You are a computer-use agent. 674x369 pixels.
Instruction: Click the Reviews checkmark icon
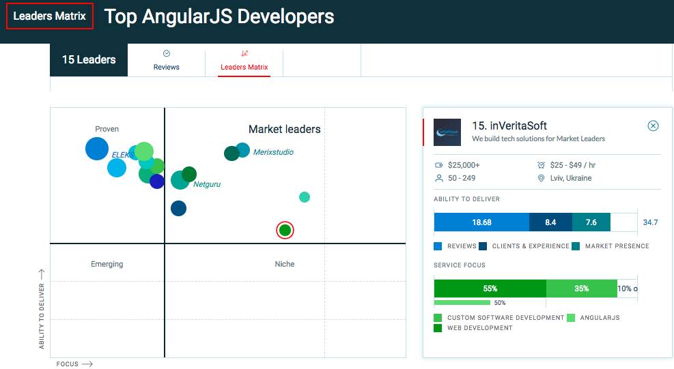[167, 53]
